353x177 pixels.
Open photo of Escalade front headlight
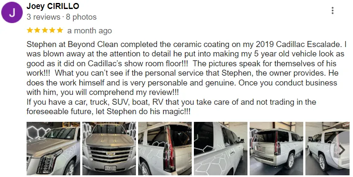click(53, 148)
